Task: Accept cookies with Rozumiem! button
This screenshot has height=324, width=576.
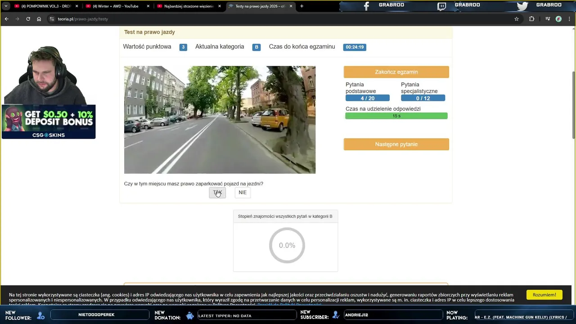Action: (544, 295)
